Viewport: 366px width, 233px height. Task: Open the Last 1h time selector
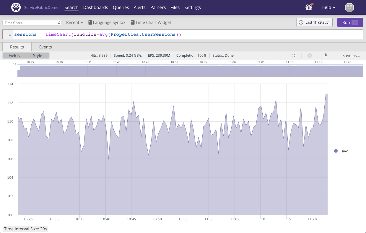click(x=315, y=22)
